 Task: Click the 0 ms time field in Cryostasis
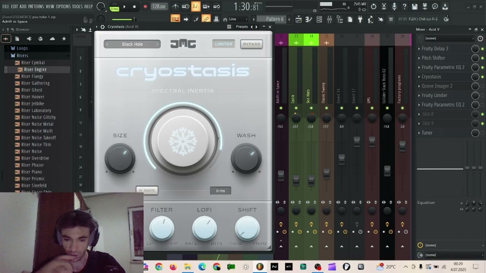tap(221, 191)
